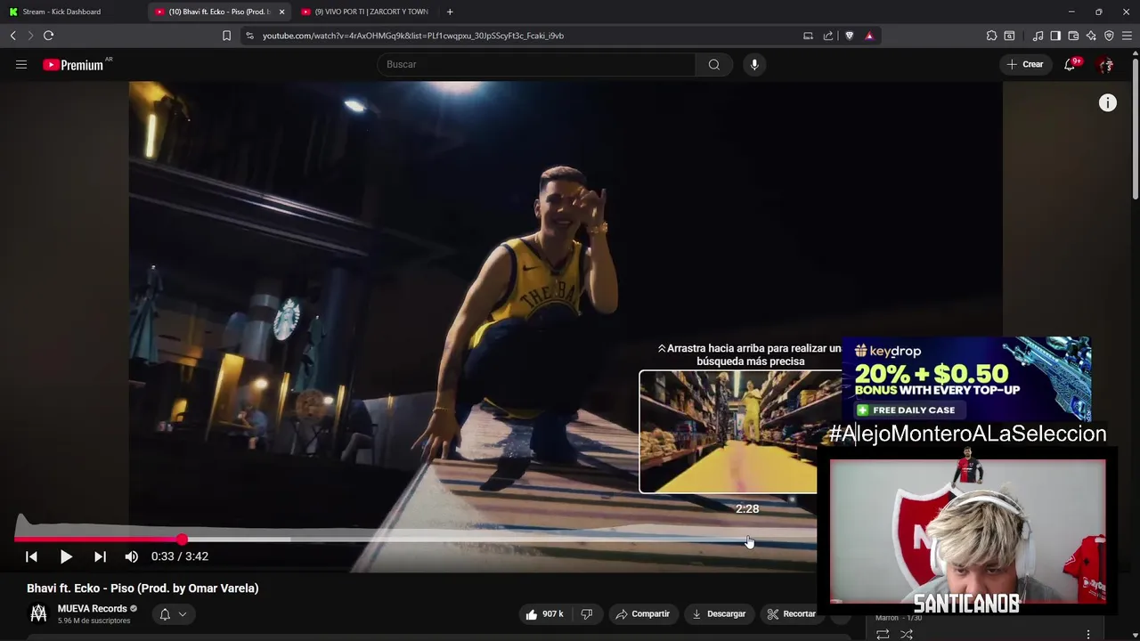Open the Brave VPN shield icon
This screenshot has height=641, width=1140.
tap(1109, 36)
